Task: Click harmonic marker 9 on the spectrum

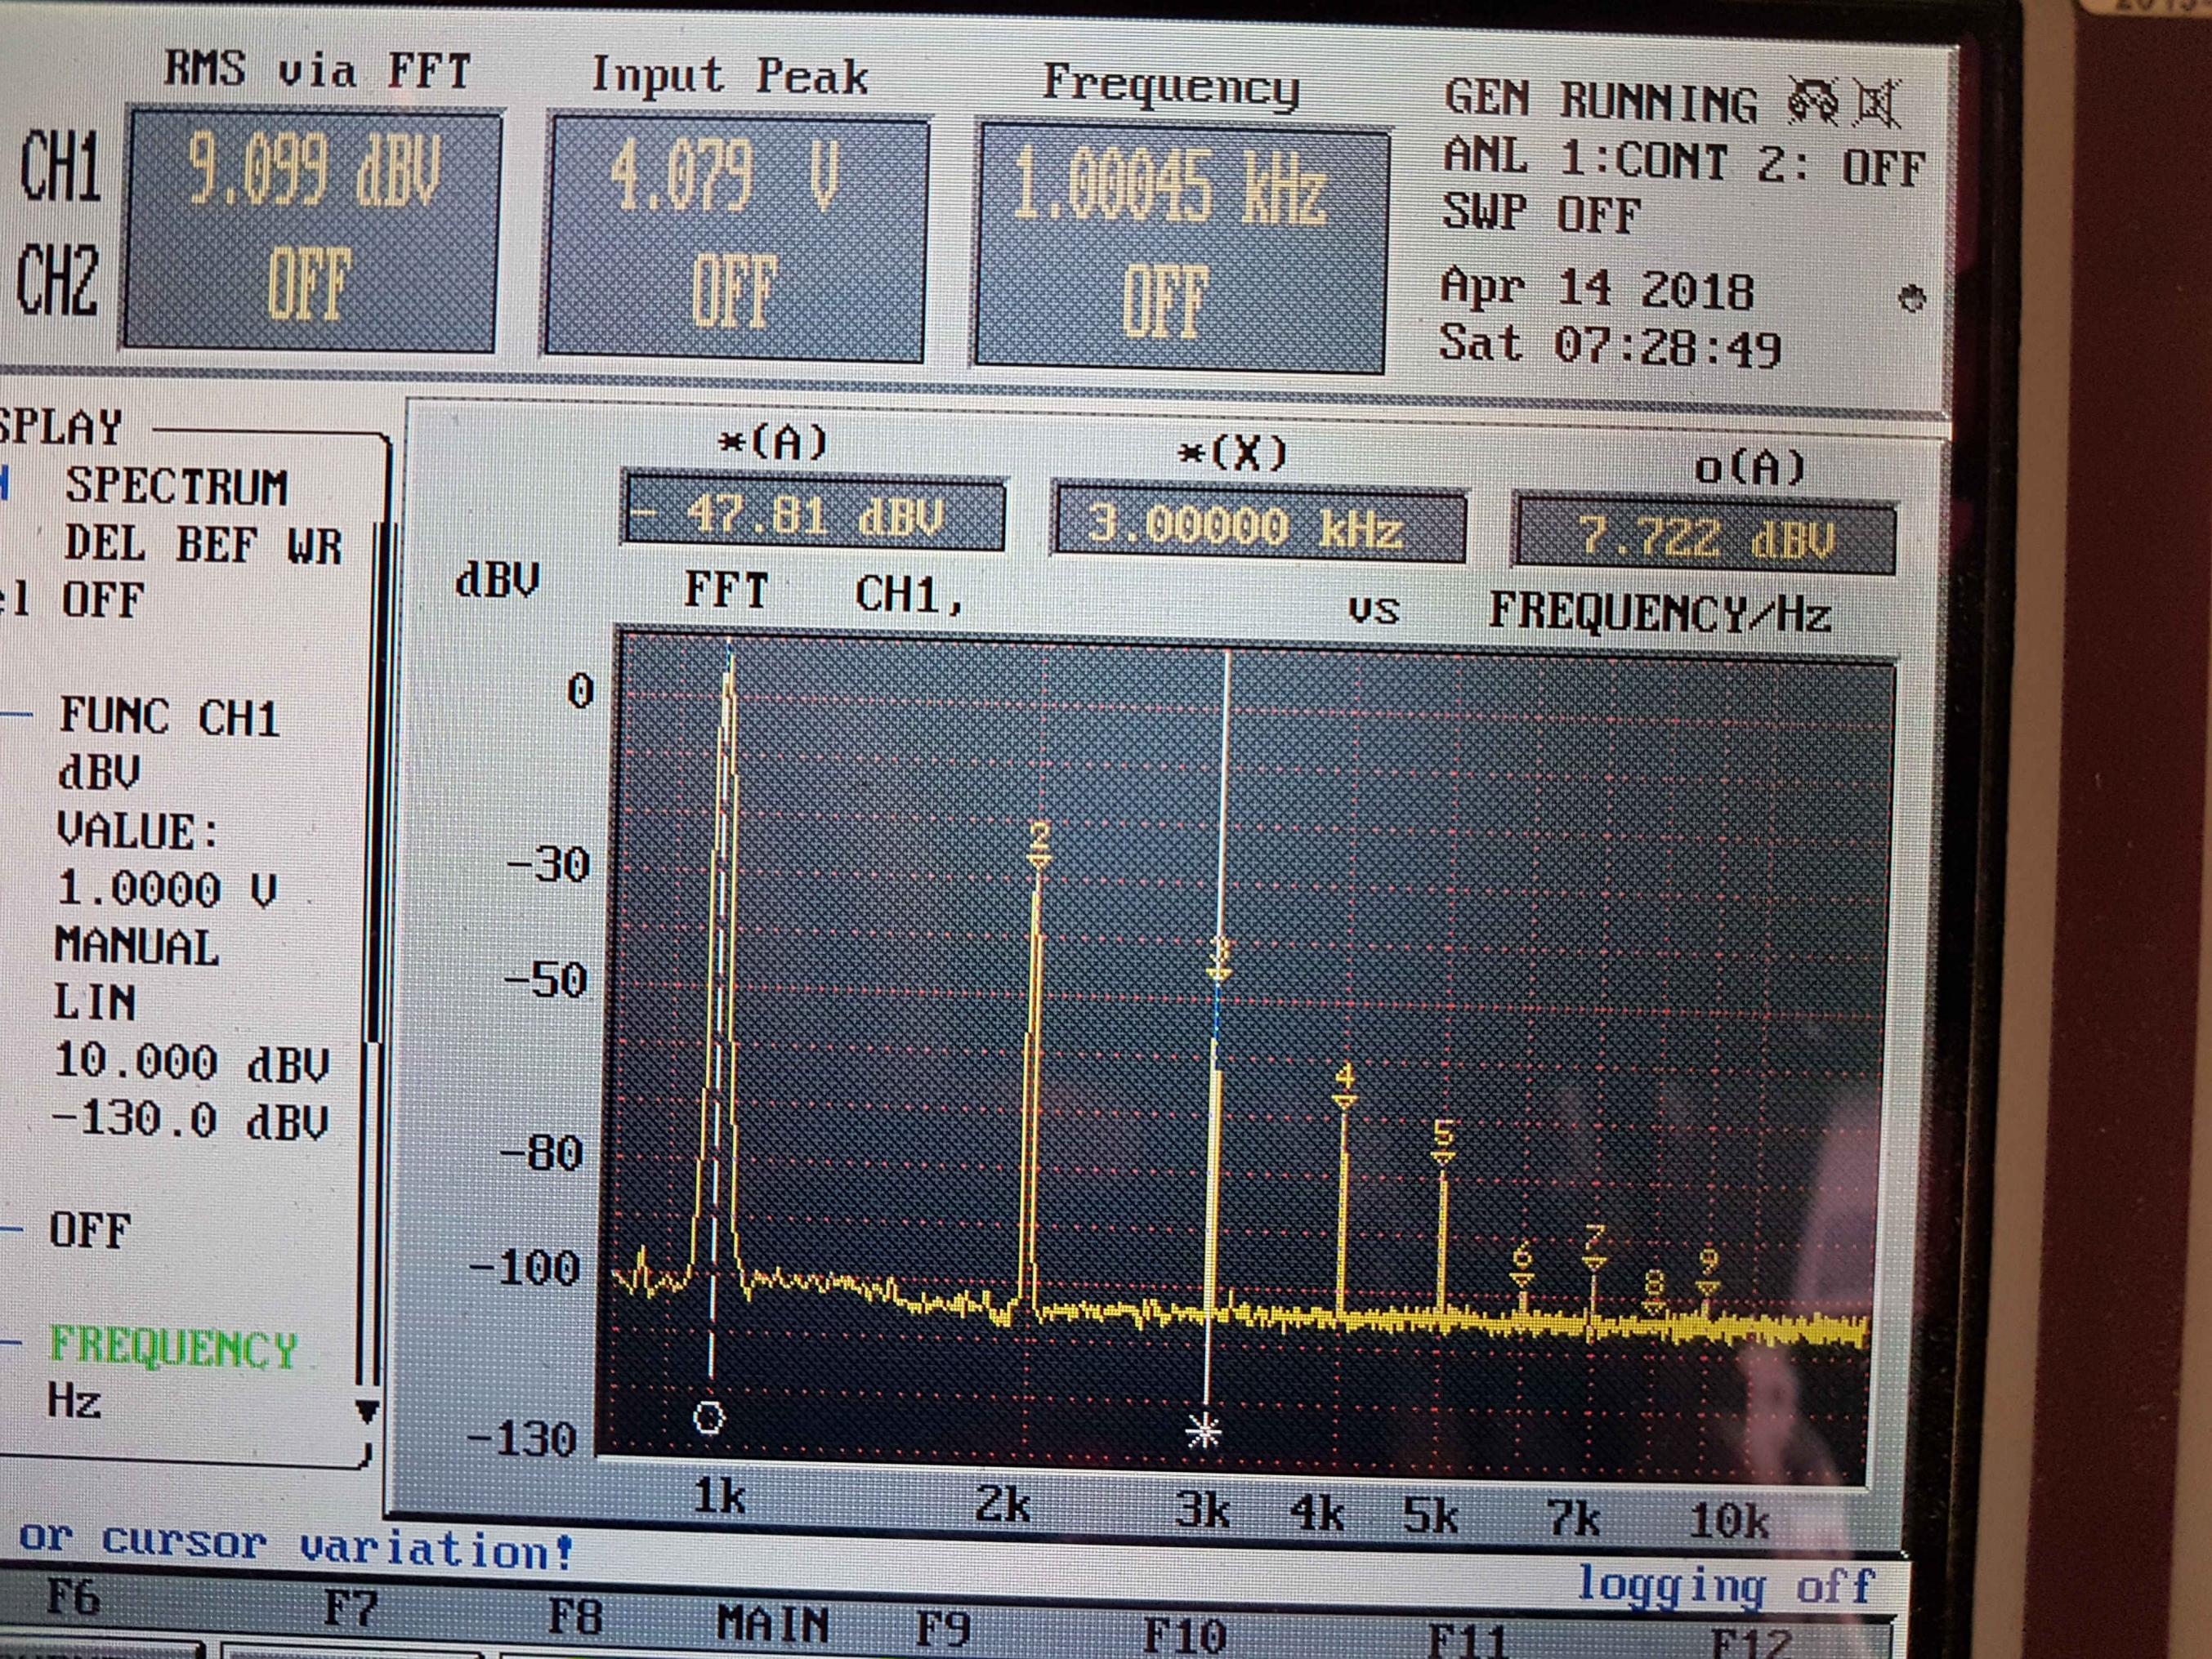Action: point(1708,1271)
